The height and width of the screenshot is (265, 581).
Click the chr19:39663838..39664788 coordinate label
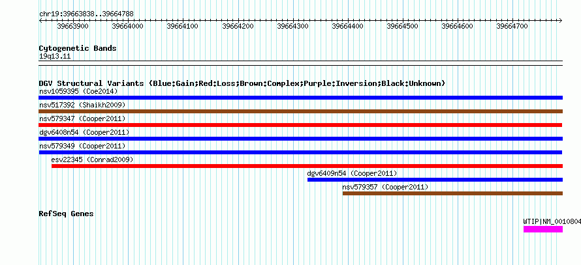86,14
